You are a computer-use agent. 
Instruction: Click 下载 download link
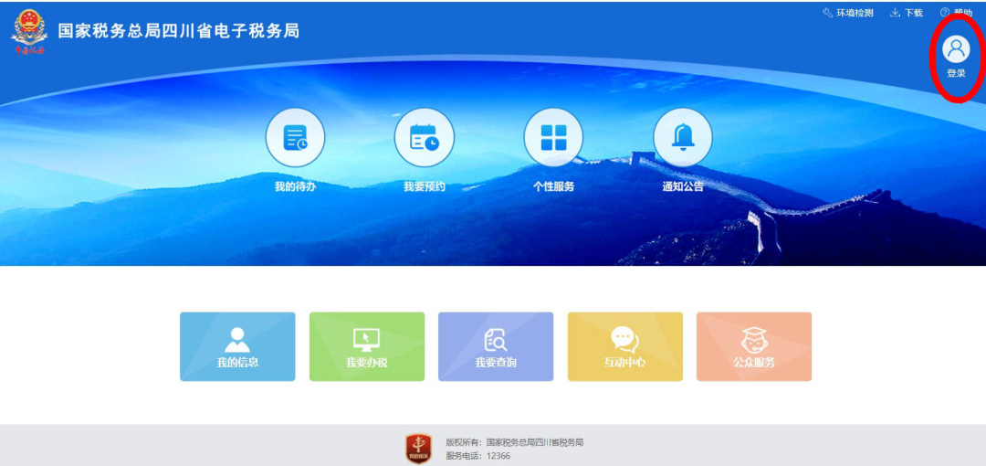907,13
